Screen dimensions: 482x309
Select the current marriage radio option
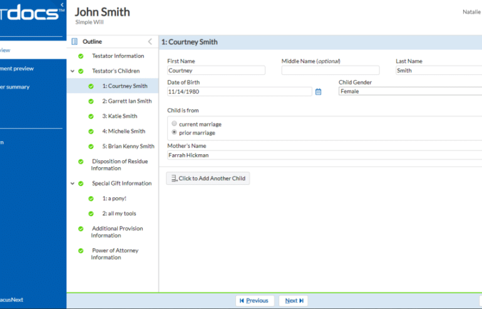click(x=174, y=124)
